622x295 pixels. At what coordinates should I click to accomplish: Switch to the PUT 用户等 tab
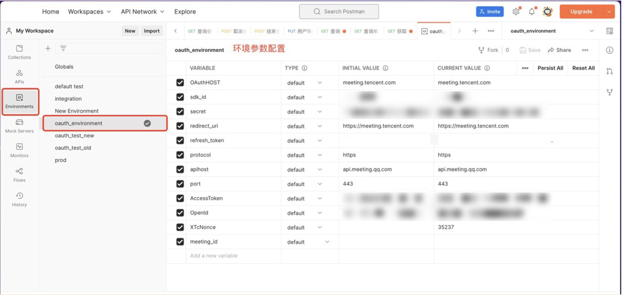pyautogui.click(x=301, y=31)
